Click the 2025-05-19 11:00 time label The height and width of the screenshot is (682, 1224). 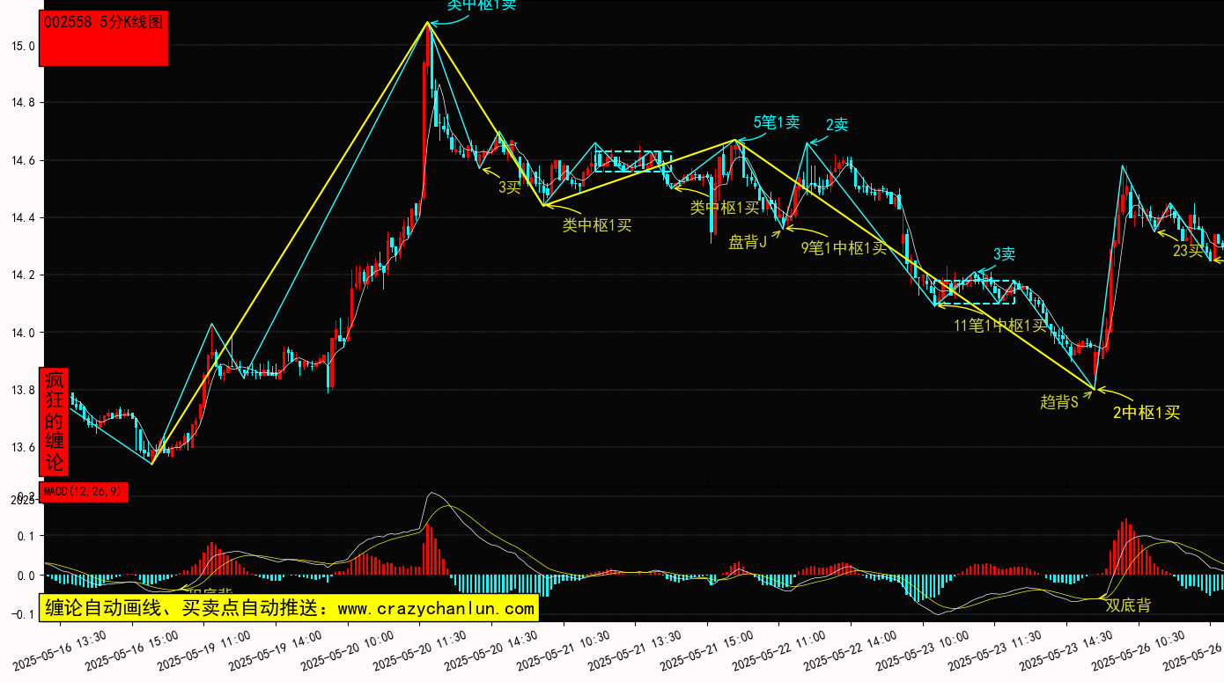pos(203,649)
